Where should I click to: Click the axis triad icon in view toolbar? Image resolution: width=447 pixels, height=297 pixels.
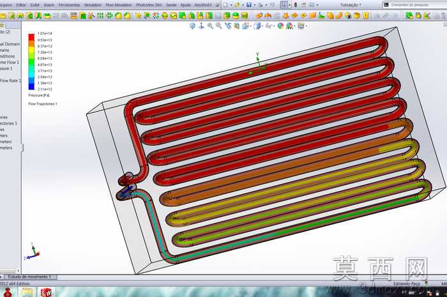(202, 26)
